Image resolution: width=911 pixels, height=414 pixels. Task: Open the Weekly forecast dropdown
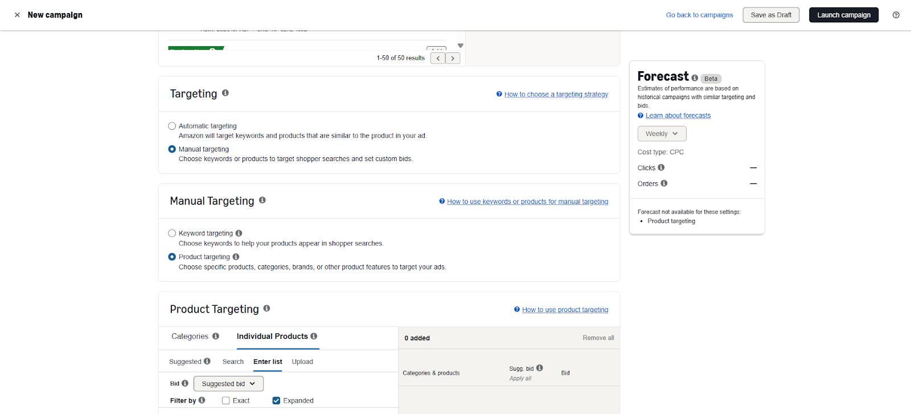pos(662,134)
